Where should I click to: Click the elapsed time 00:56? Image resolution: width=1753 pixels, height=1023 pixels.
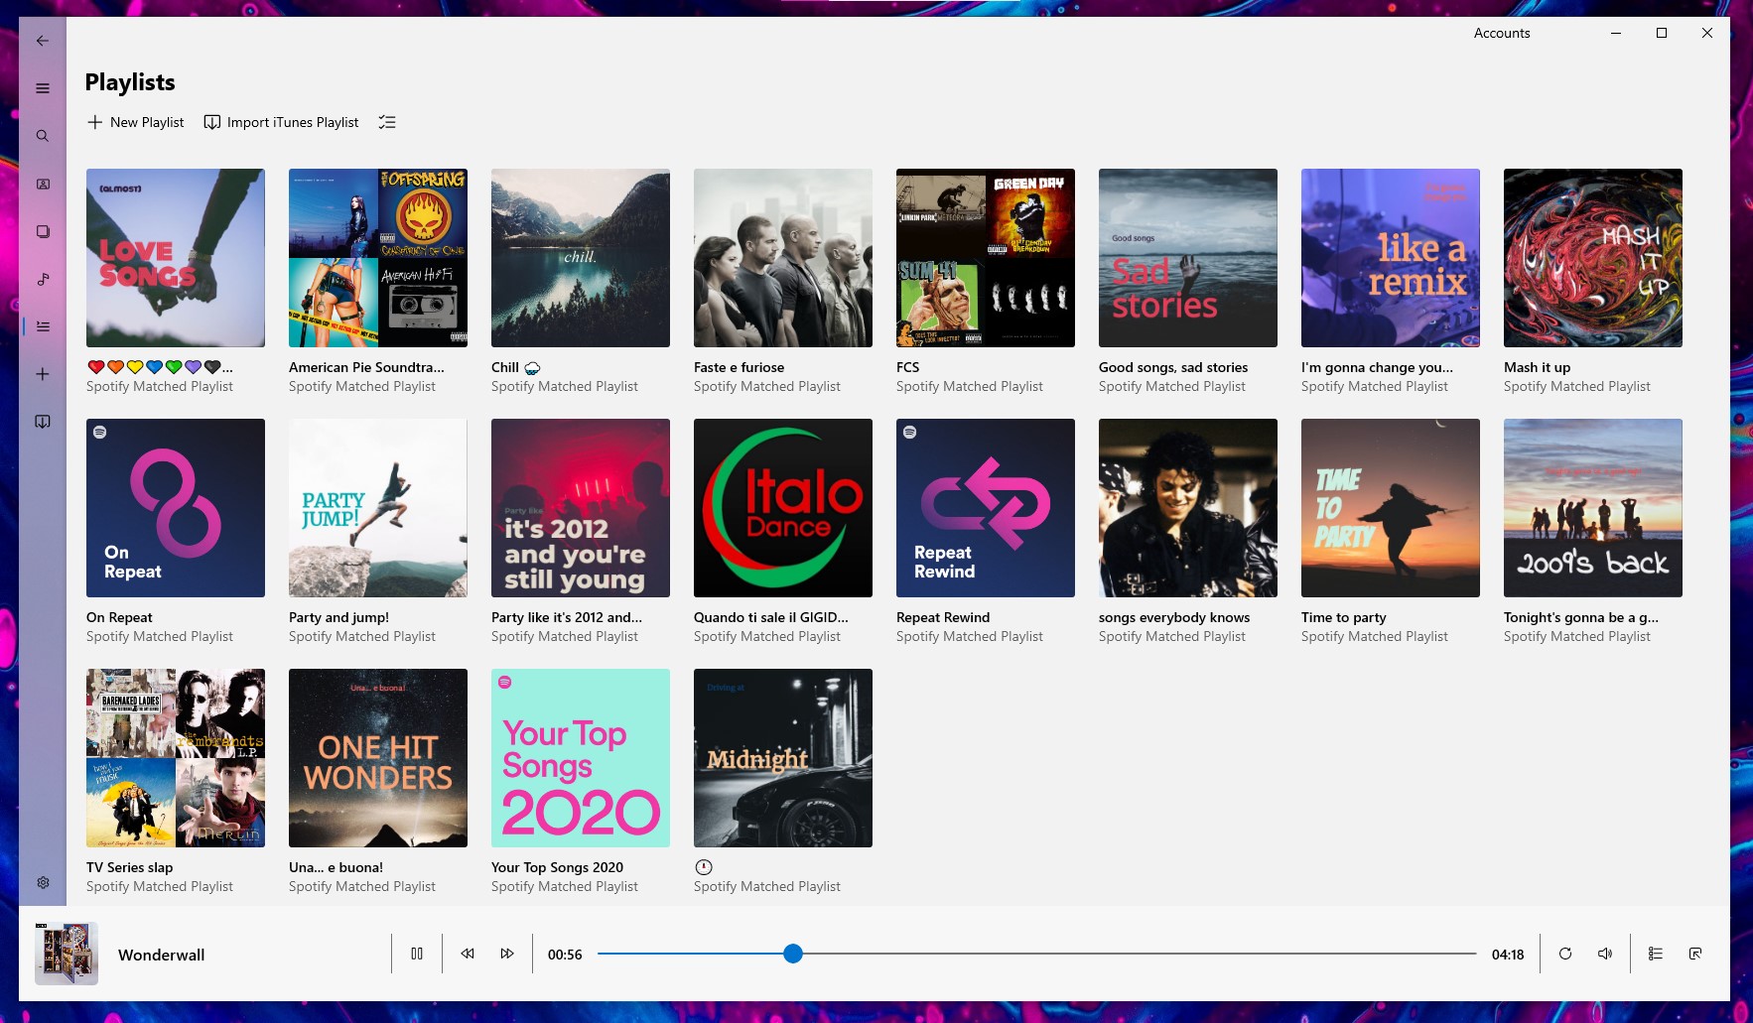(x=565, y=955)
